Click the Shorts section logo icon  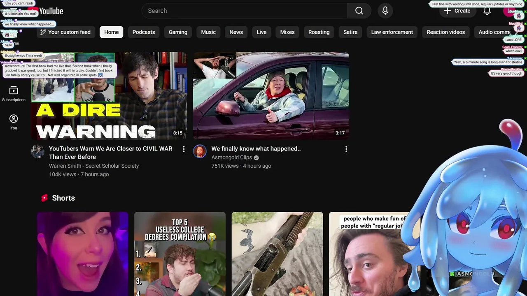(x=44, y=198)
